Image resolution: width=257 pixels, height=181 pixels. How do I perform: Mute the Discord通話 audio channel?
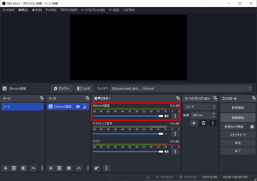tap(166, 116)
